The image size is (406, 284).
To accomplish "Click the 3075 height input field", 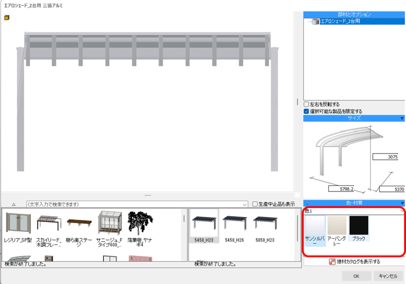I will pyautogui.click(x=385, y=157).
